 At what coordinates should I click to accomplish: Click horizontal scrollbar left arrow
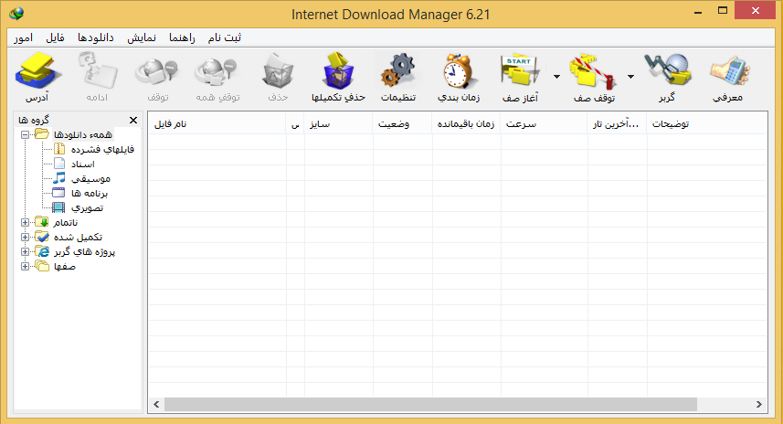click(156, 405)
